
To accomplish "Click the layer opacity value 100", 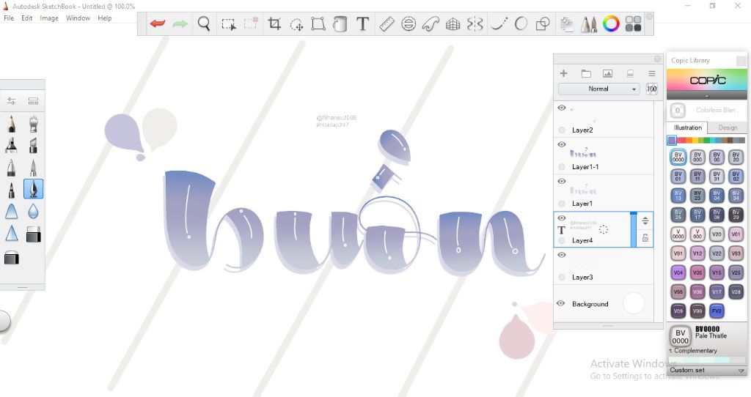I will point(652,89).
